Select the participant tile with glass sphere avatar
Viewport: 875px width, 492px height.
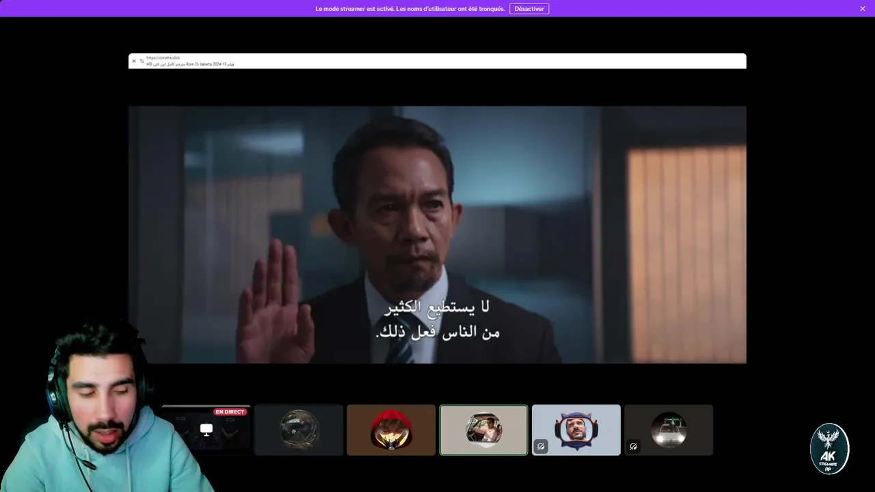pyautogui.click(x=299, y=430)
